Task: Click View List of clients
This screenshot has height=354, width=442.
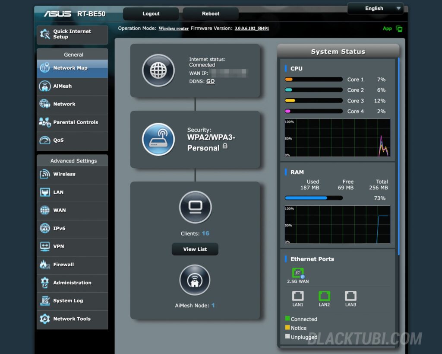Action: [x=195, y=249]
